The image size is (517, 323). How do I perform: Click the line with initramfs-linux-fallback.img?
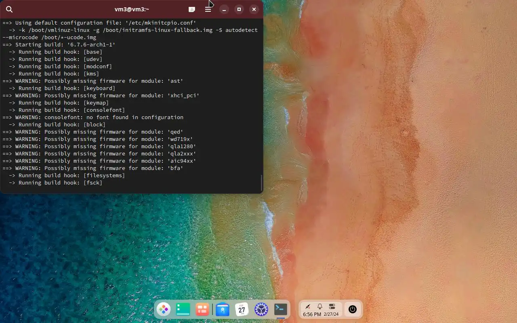click(133, 30)
